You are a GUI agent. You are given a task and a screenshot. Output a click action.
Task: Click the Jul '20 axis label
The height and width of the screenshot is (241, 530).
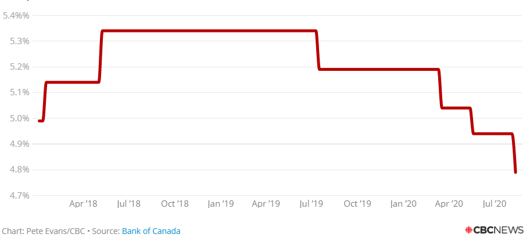[494, 204]
